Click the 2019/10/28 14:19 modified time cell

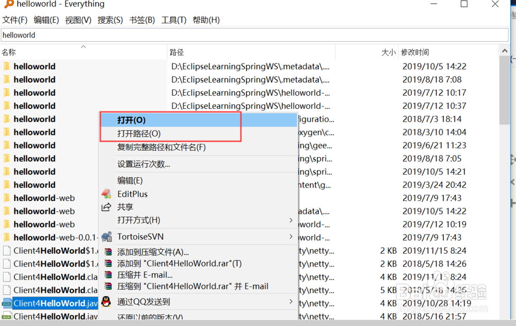click(x=437, y=303)
